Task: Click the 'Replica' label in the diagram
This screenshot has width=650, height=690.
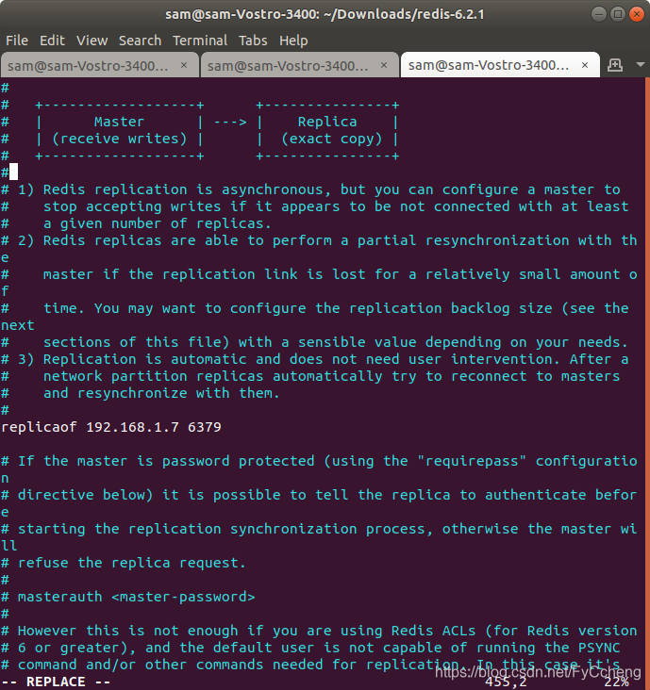Action: [327, 122]
